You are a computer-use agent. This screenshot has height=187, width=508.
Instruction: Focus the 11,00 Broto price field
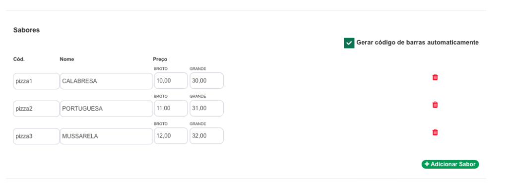[x=171, y=108]
